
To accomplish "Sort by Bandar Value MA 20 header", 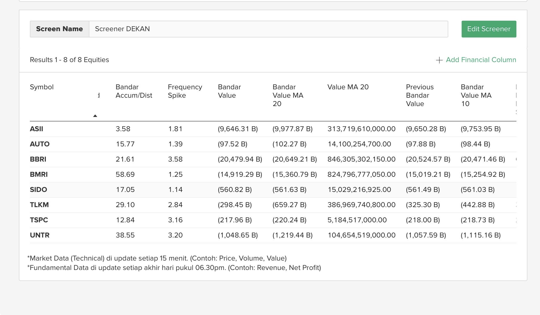I will [288, 95].
